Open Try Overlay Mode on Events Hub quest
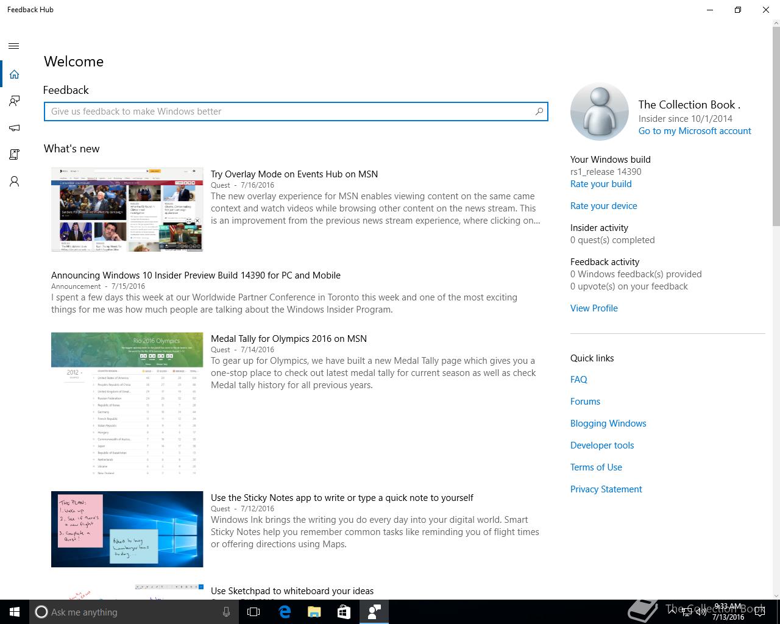Viewport: 780px width, 624px height. pyautogui.click(x=294, y=174)
